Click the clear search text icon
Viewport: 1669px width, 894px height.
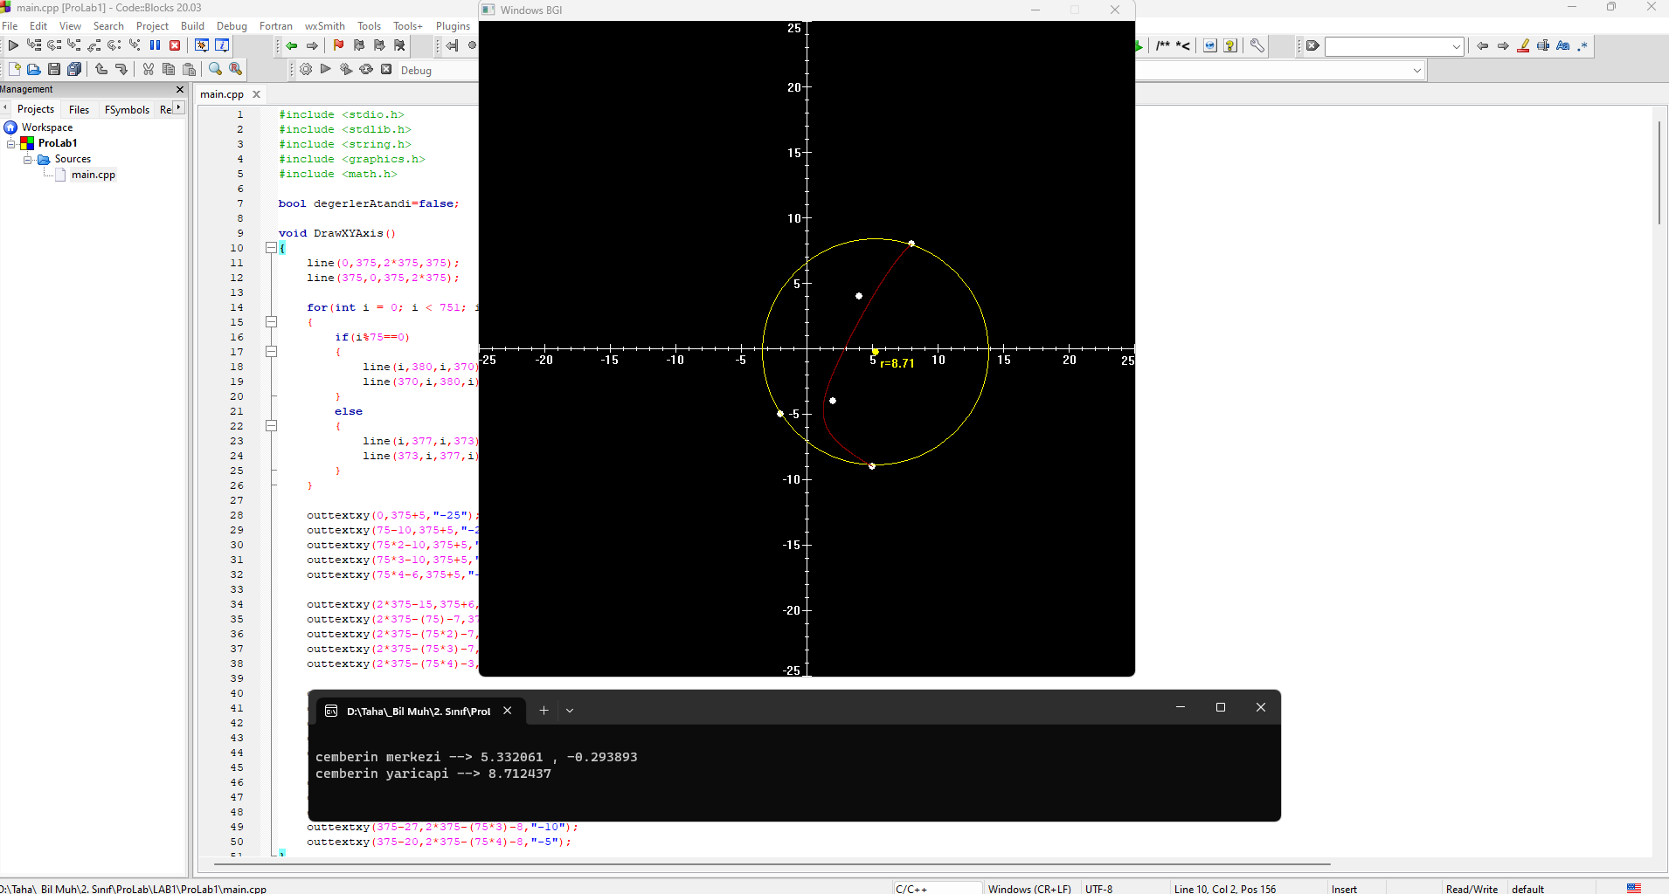[1312, 45]
